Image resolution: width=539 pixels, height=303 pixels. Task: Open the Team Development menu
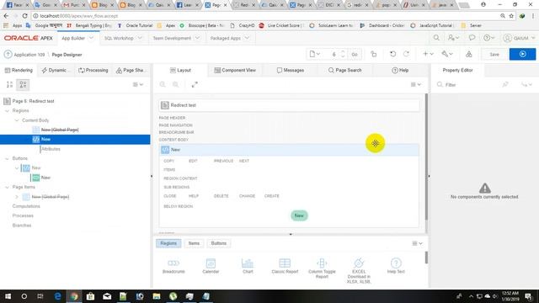pos(176,38)
